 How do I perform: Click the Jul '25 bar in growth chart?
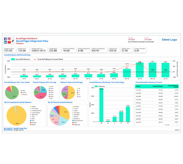24,76
